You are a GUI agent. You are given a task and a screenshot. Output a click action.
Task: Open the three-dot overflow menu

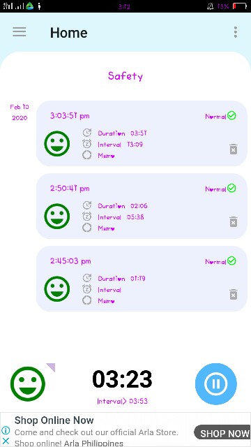(x=236, y=32)
